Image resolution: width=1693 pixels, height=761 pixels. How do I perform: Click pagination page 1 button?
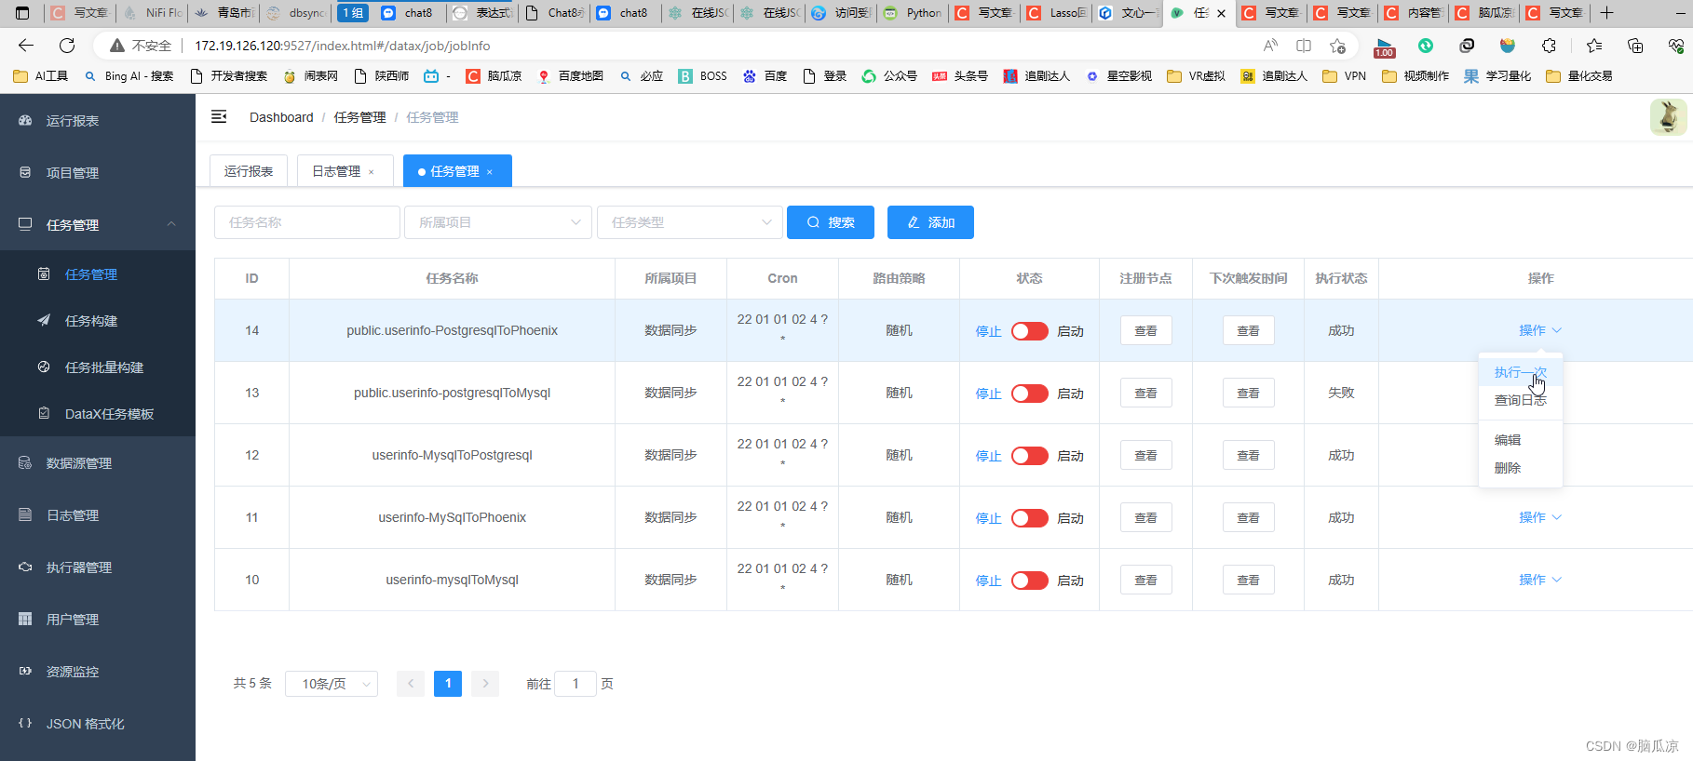coord(448,684)
